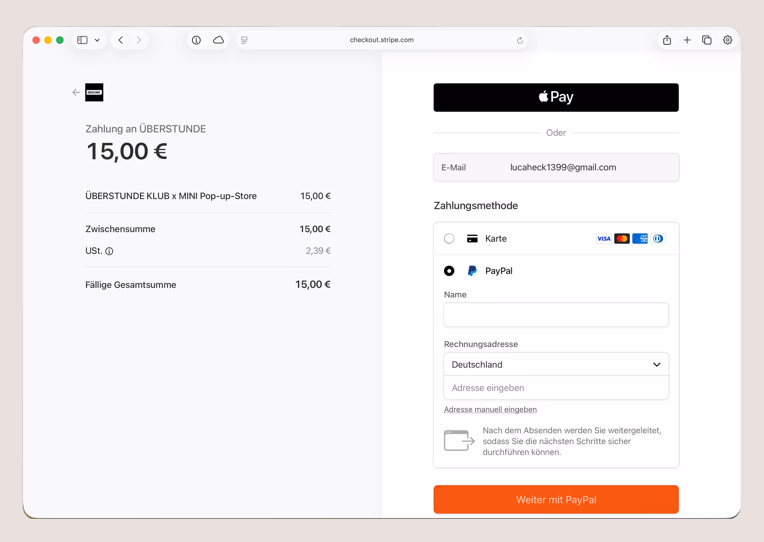This screenshot has height=542, width=764.
Task: Toggle the Safari sidebar icon
Action: click(x=83, y=40)
